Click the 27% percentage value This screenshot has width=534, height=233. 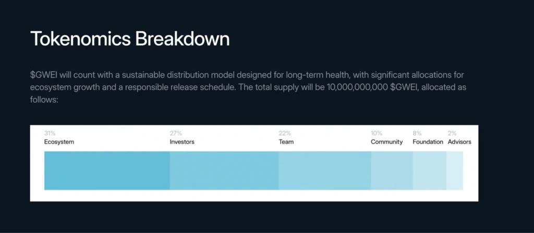(176, 133)
